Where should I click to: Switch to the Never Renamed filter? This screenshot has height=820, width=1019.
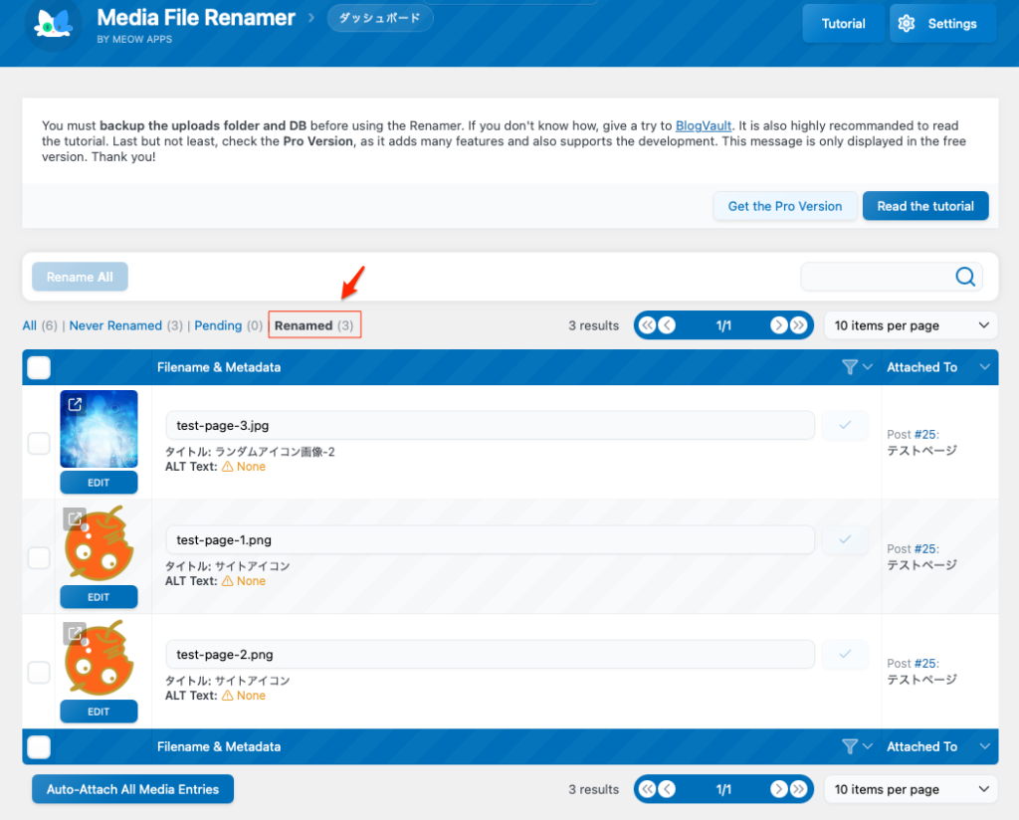(115, 325)
